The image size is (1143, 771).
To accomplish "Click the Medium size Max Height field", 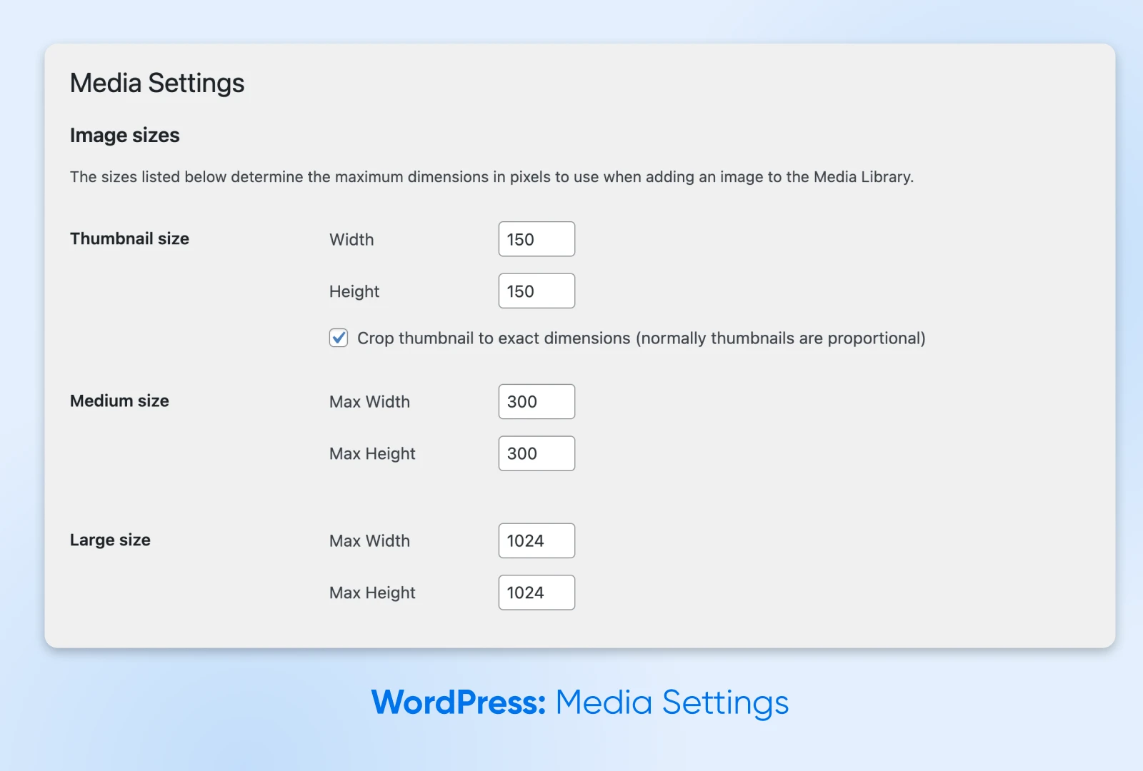I will coord(536,454).
